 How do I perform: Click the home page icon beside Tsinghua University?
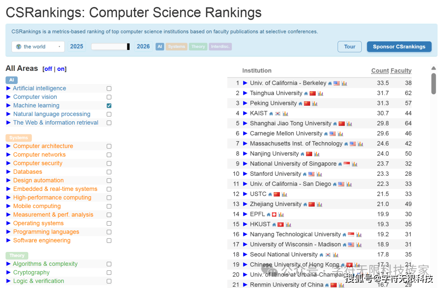(306, 93)
